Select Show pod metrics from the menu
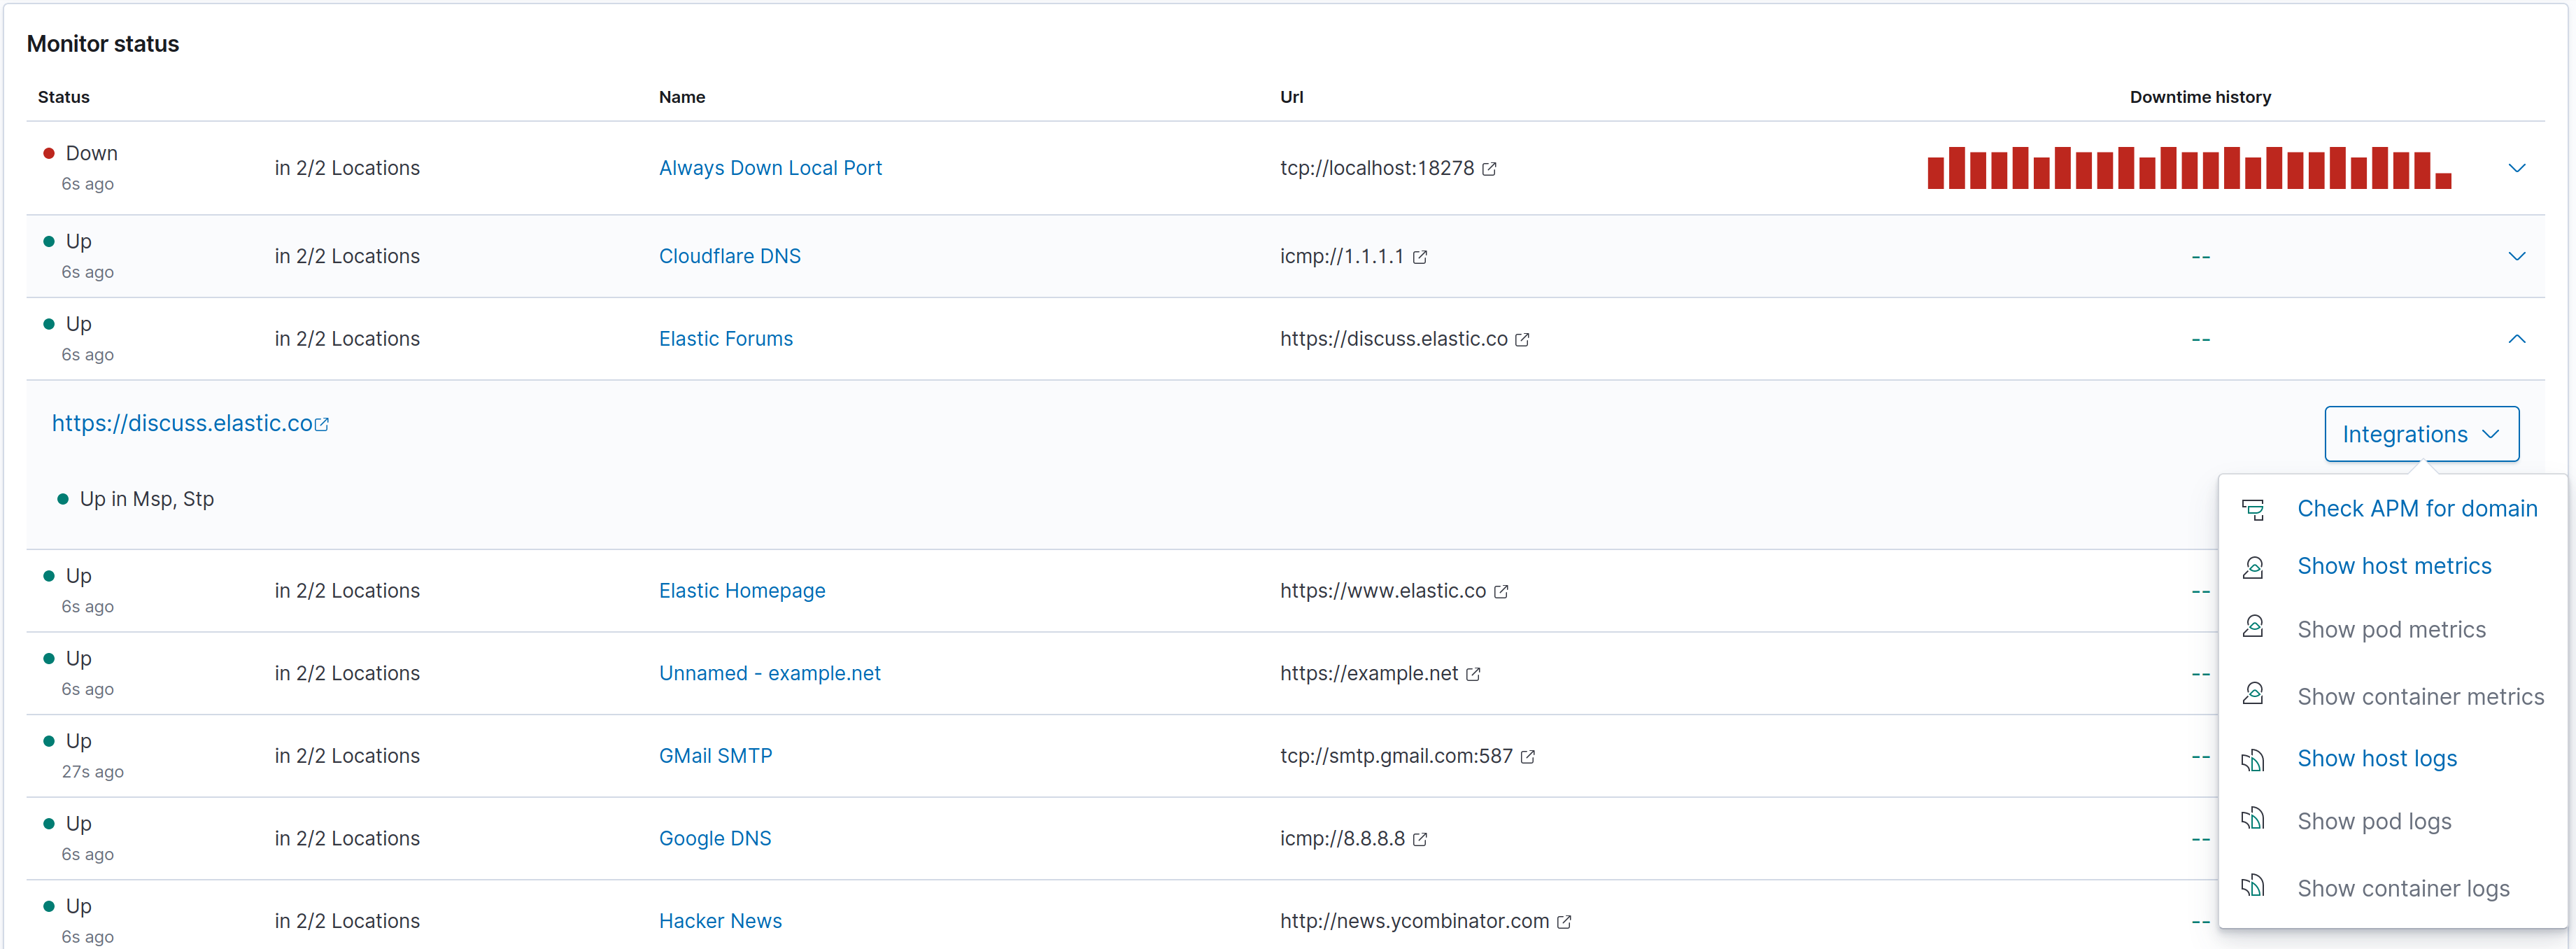Viewport: 2576px width, 949px height. coord(2391,630)
